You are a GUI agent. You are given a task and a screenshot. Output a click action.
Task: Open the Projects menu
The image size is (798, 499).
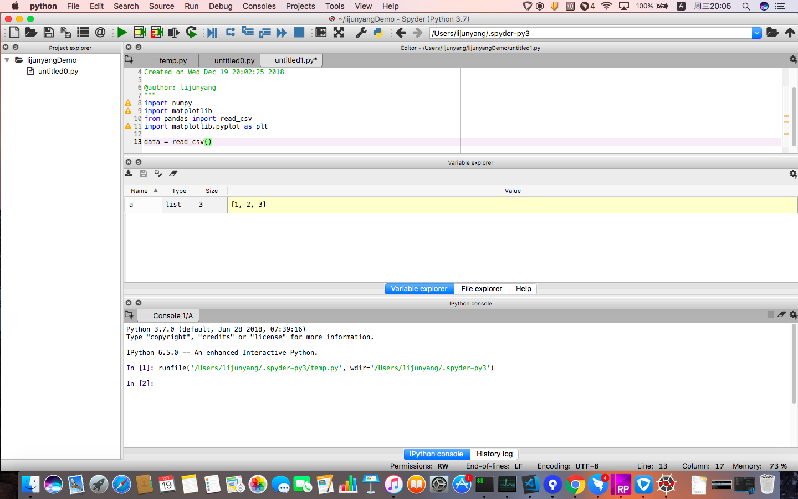(x=300, y=6)
